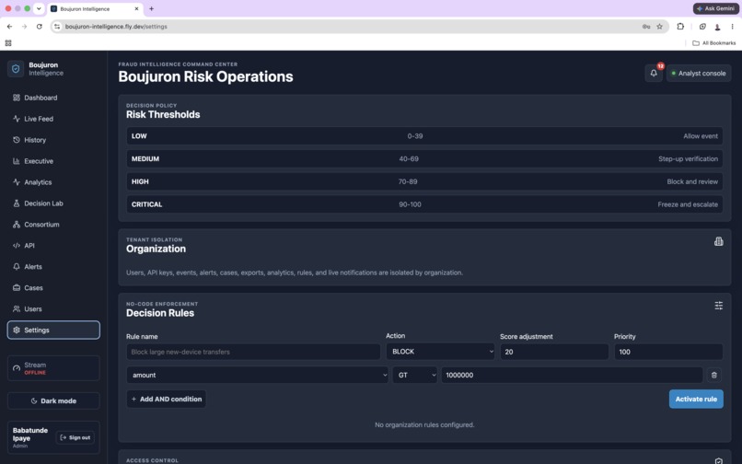Click the 'Block and review' text
Image resolution: width=742 pixels, height=464 pixels.
(692, 181)
